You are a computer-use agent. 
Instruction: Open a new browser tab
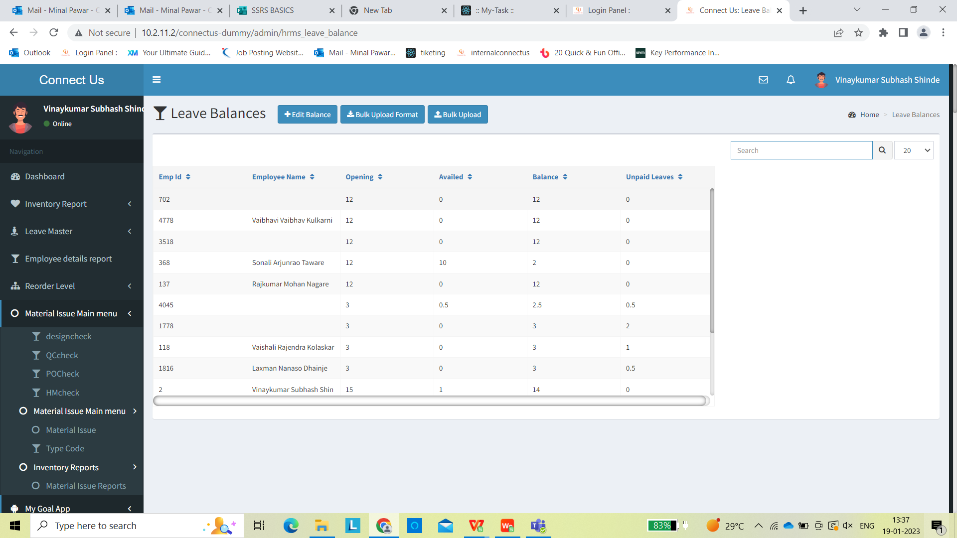point(803,10)
